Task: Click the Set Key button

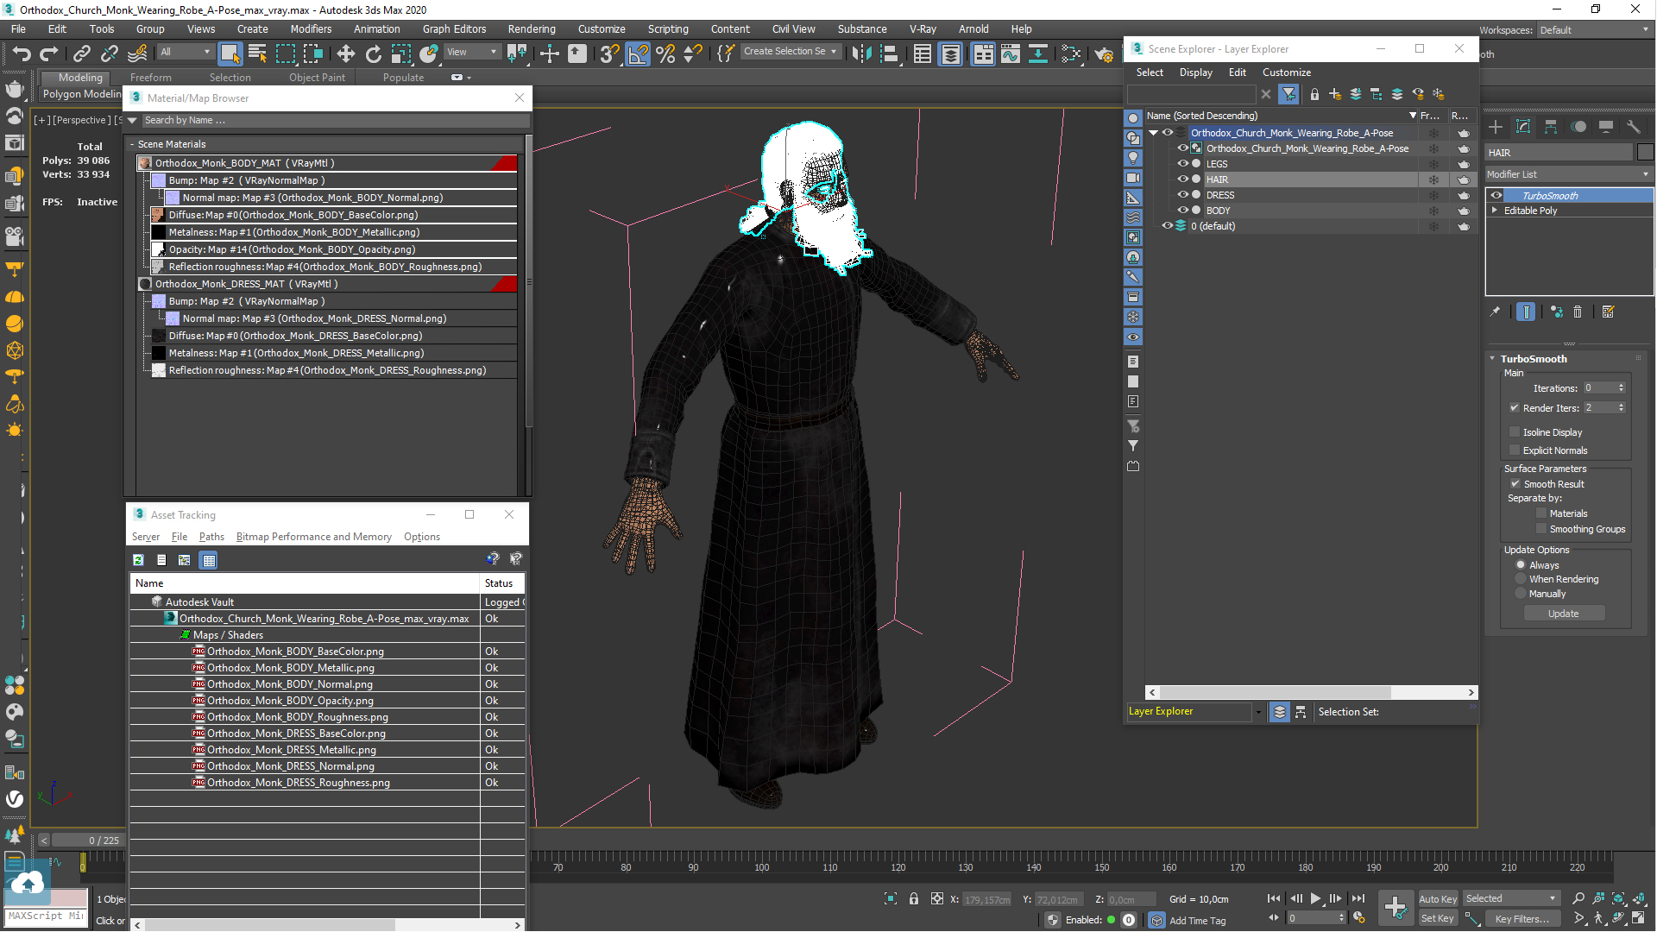Action: coord(1438,918)
